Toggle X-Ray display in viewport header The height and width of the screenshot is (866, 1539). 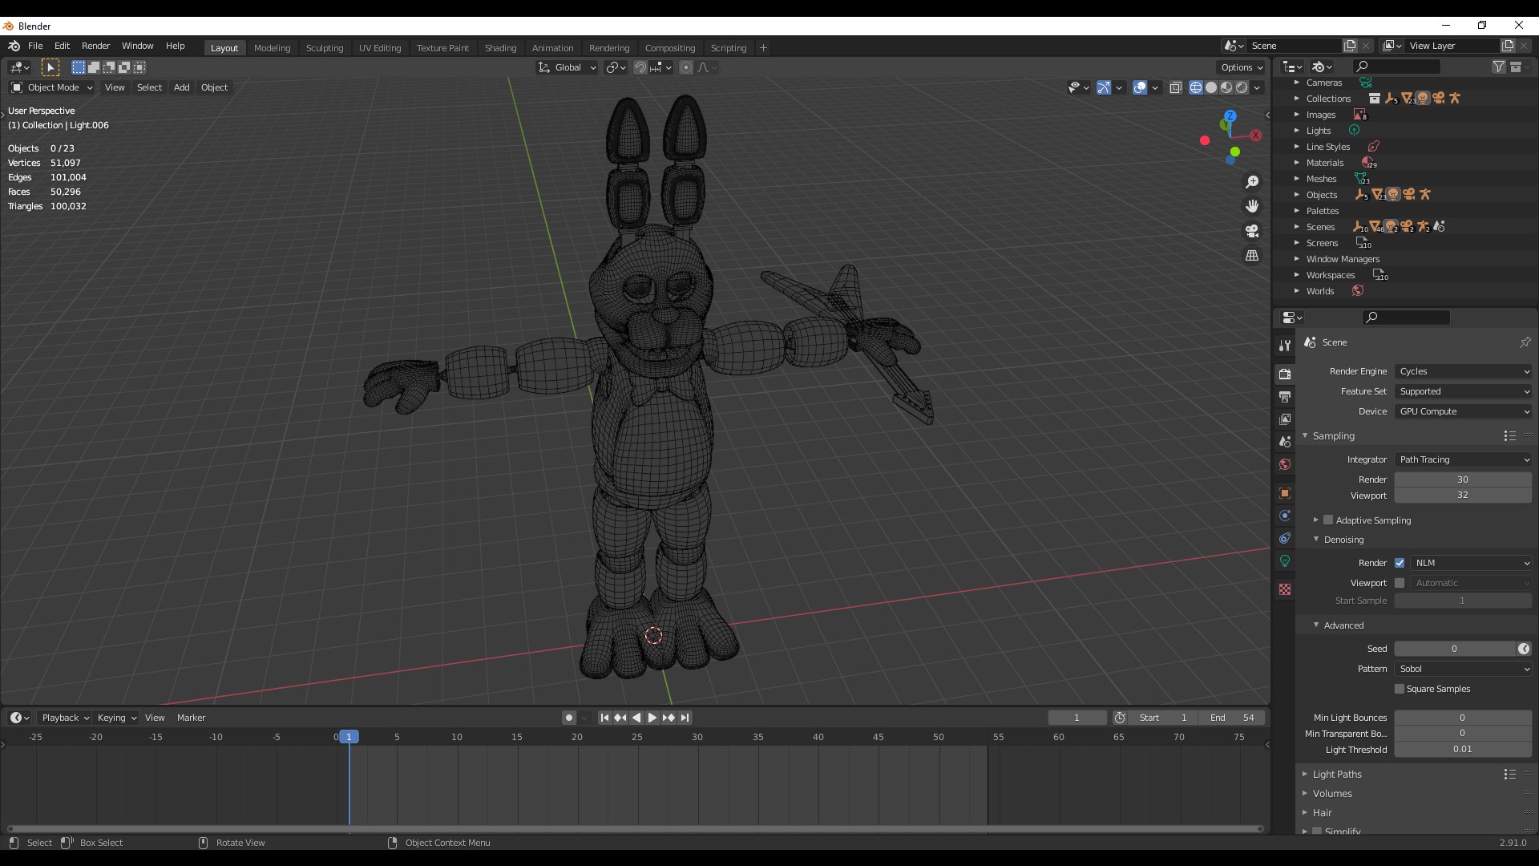click(x=1175, y=87)
